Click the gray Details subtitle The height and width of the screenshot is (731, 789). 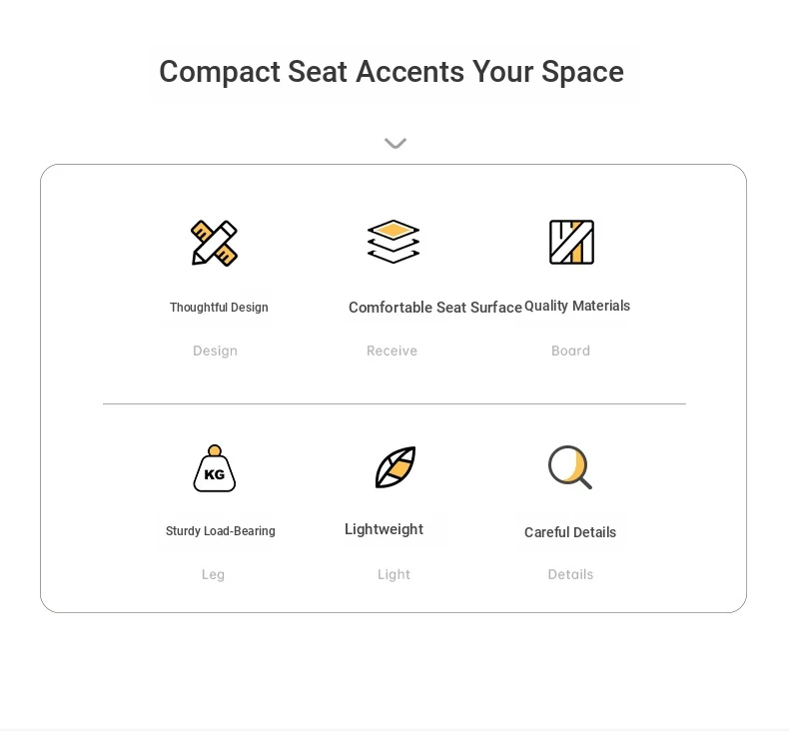(570, 574)
